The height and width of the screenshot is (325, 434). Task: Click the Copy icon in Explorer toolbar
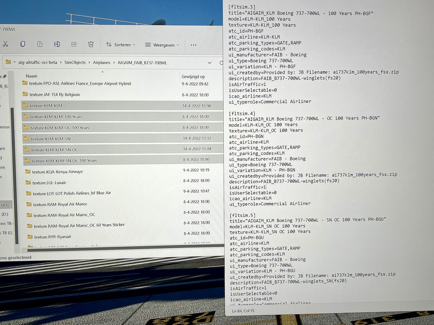23,44
